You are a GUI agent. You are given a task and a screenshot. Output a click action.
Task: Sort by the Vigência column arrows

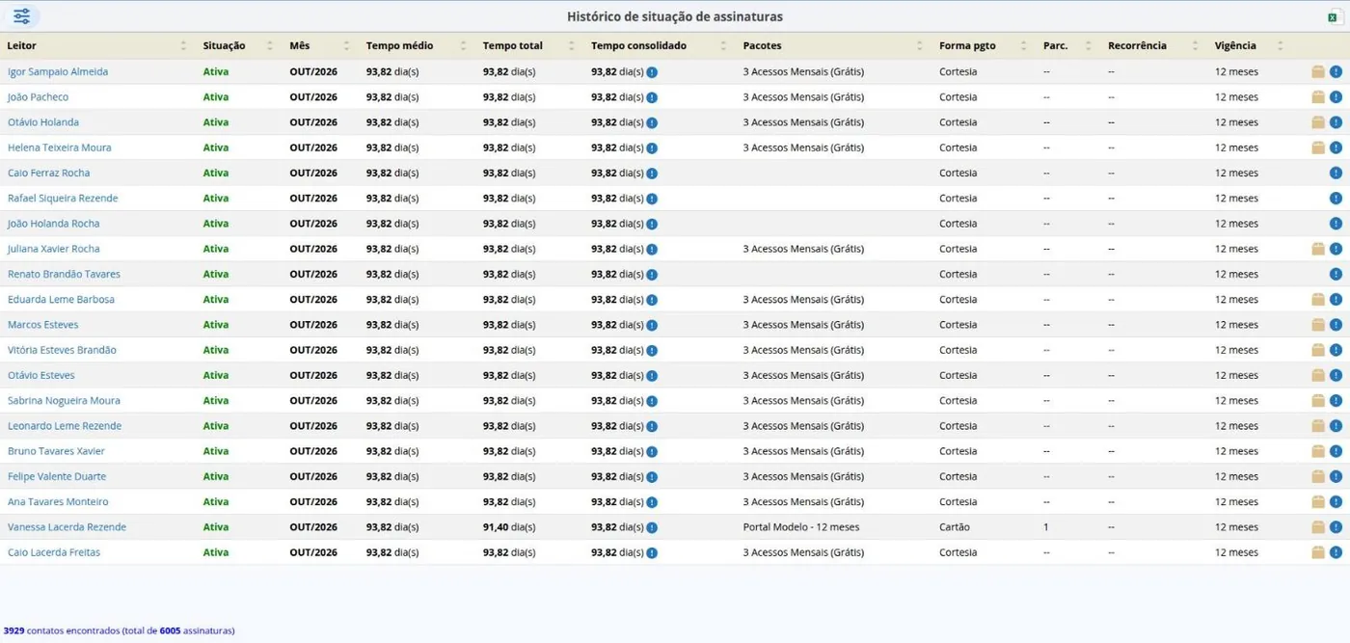[1281, 45]
